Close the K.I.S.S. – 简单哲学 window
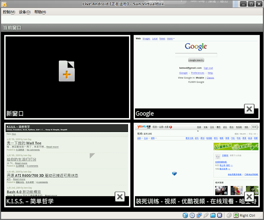The height and width of the screenshot is (220, 264). [120, 197]
